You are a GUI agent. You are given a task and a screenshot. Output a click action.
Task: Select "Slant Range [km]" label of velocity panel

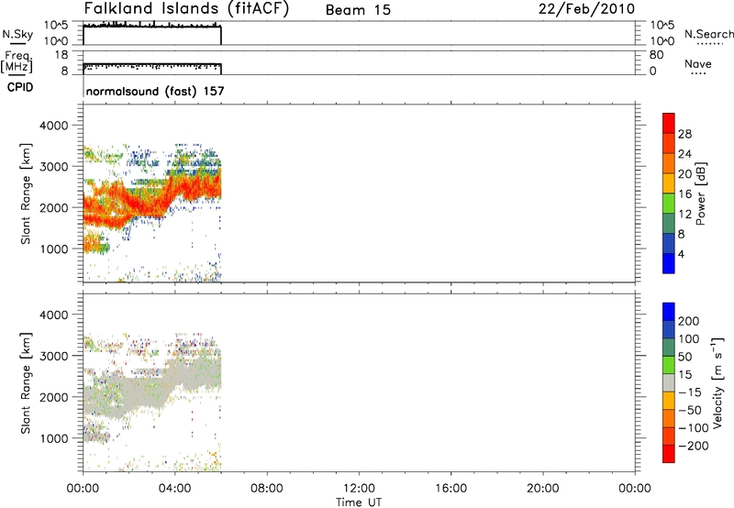(26, 383)
